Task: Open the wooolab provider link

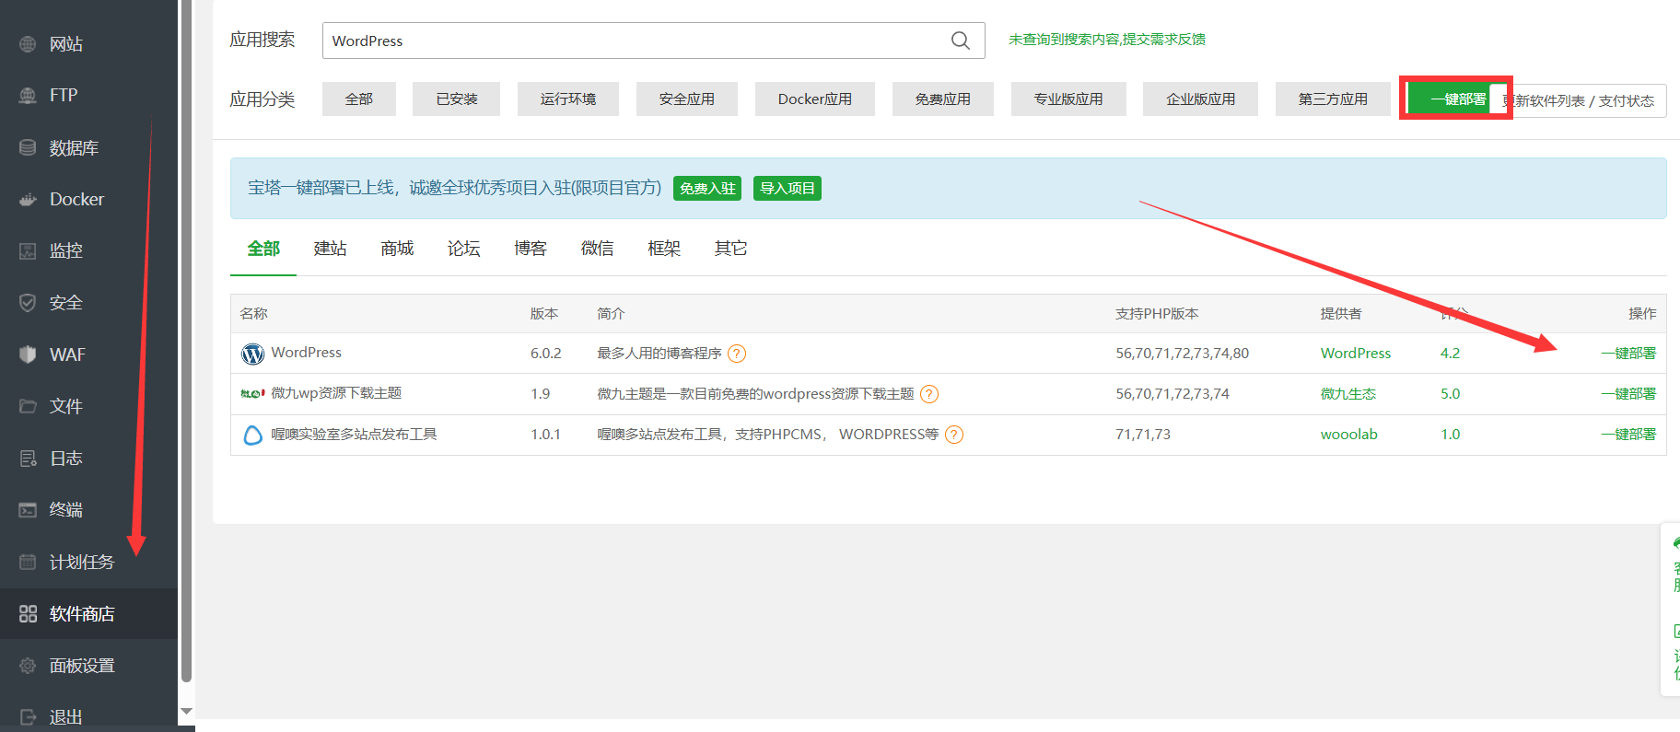Action: 1349,435
